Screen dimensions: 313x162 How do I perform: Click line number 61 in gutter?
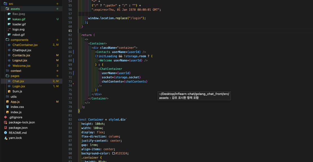pos(70,31)
